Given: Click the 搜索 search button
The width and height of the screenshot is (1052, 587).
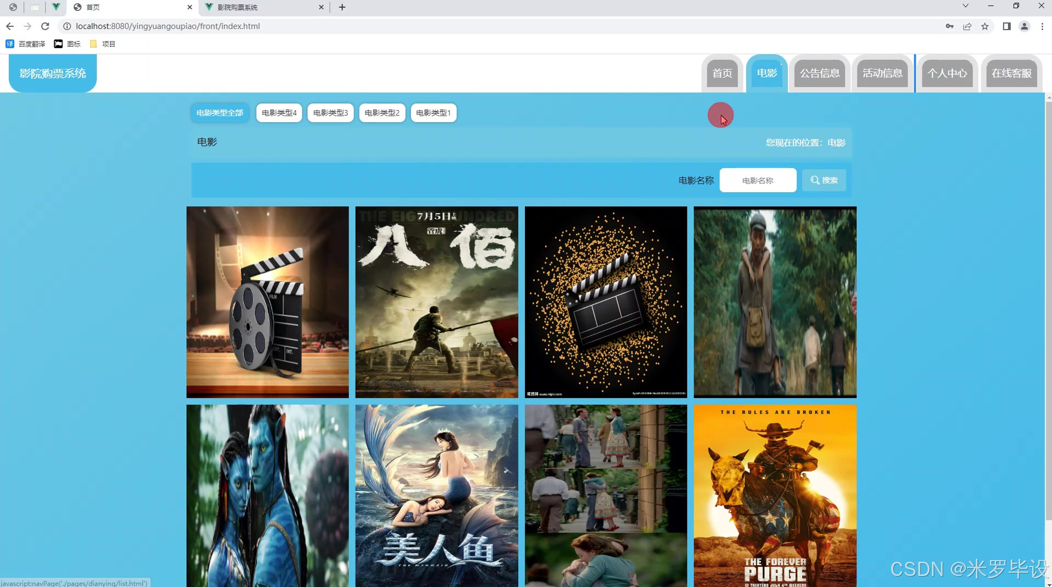Looking at the screenshot, I should [824, 180].
